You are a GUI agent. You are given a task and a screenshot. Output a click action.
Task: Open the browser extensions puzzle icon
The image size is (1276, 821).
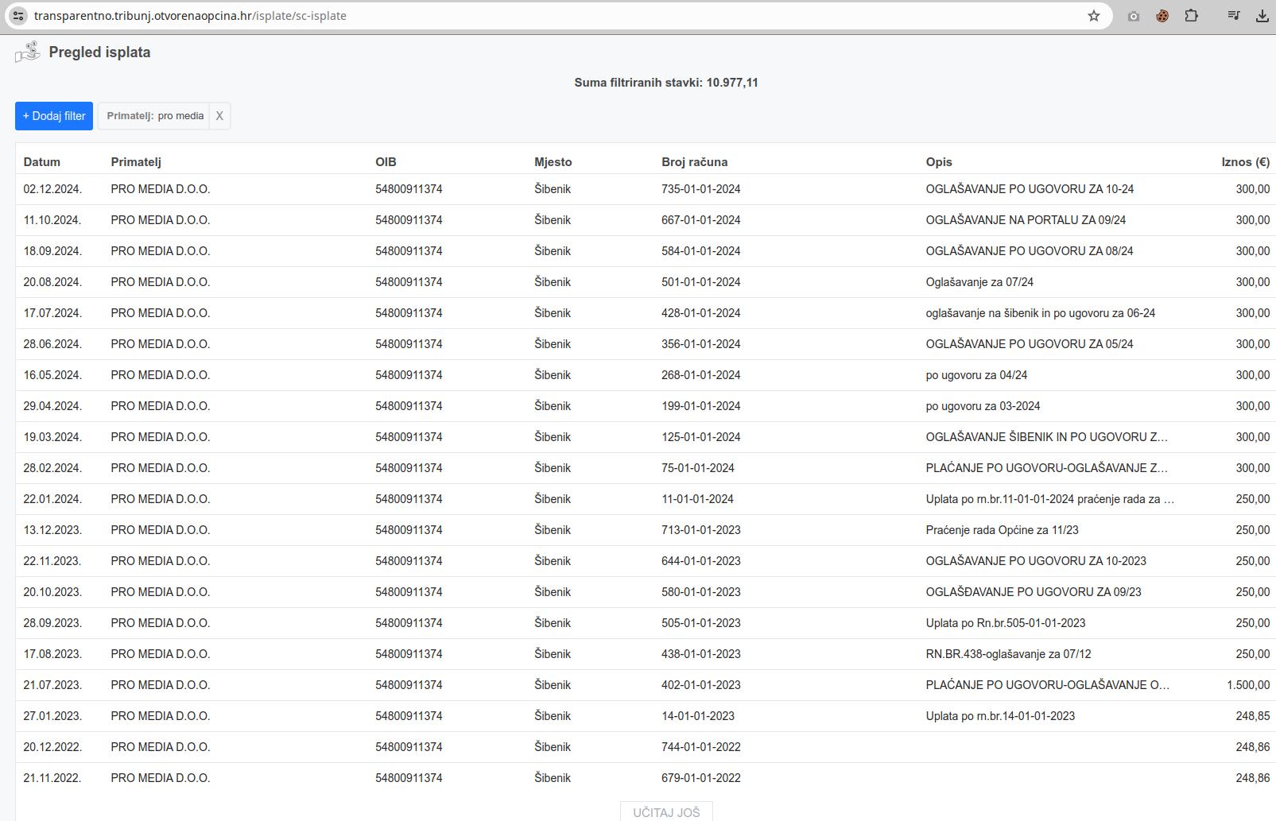1191,16
